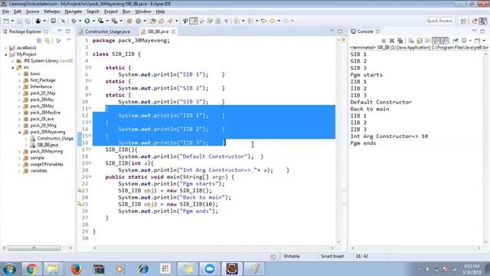Click the Last Edit Location icon
Viewport: 490px width, 276px height.
pos(263,21)
